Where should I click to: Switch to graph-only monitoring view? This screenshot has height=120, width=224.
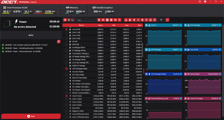pos(73,20)
